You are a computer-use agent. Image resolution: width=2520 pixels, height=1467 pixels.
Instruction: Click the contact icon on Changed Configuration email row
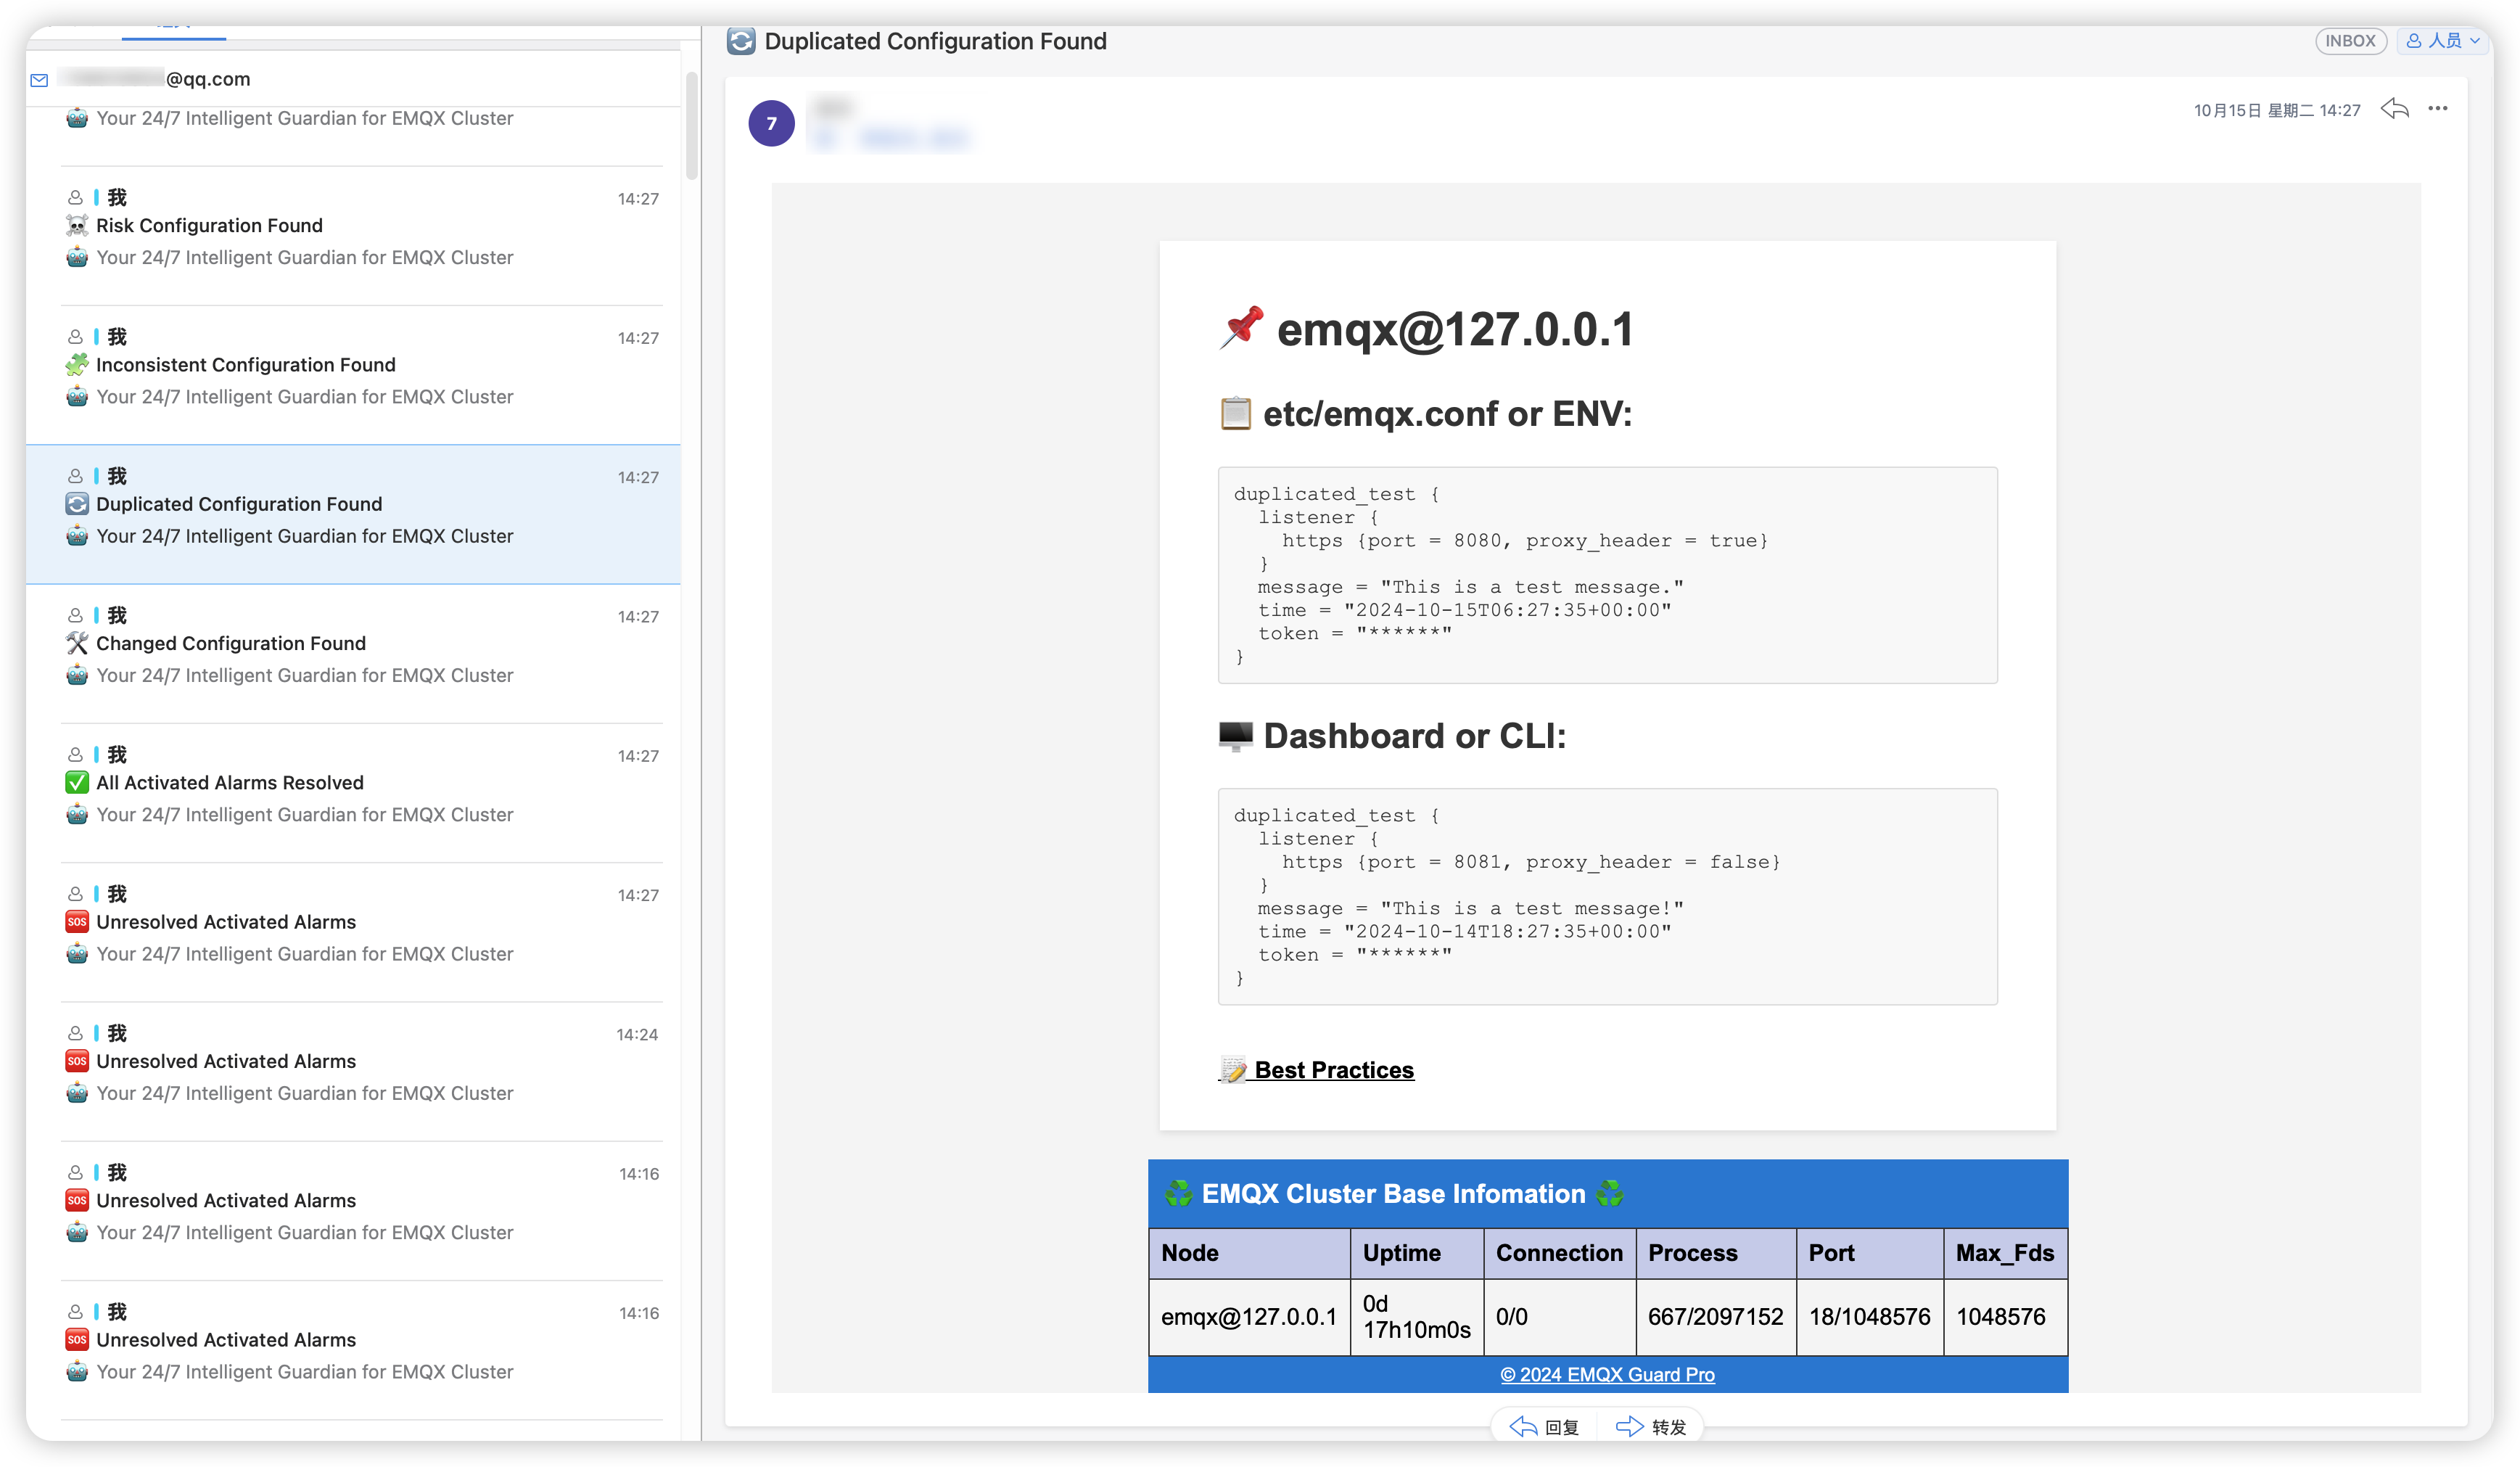click(75, 616)
